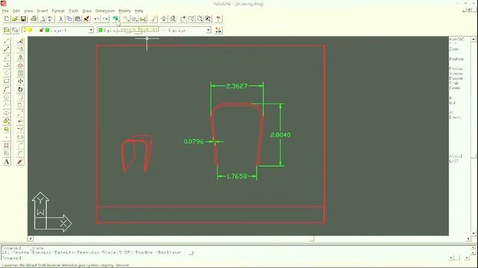
Task: Select the Mirror modify tool
Action: [20, 57]
